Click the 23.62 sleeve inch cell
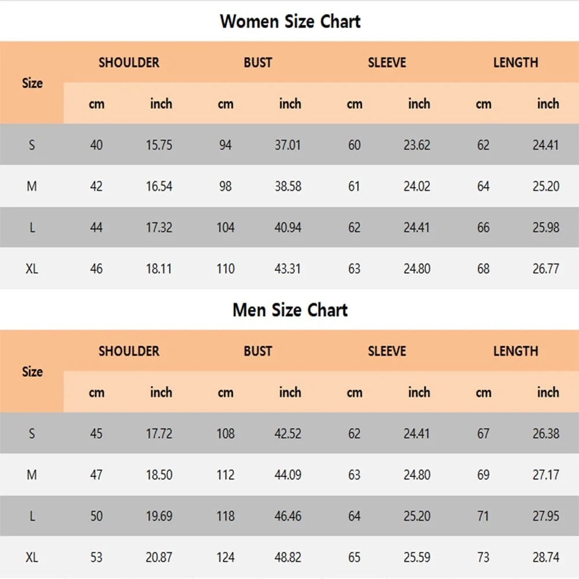Screen dimensions: 579x579 pyautogui.click(x=417, y=145)
